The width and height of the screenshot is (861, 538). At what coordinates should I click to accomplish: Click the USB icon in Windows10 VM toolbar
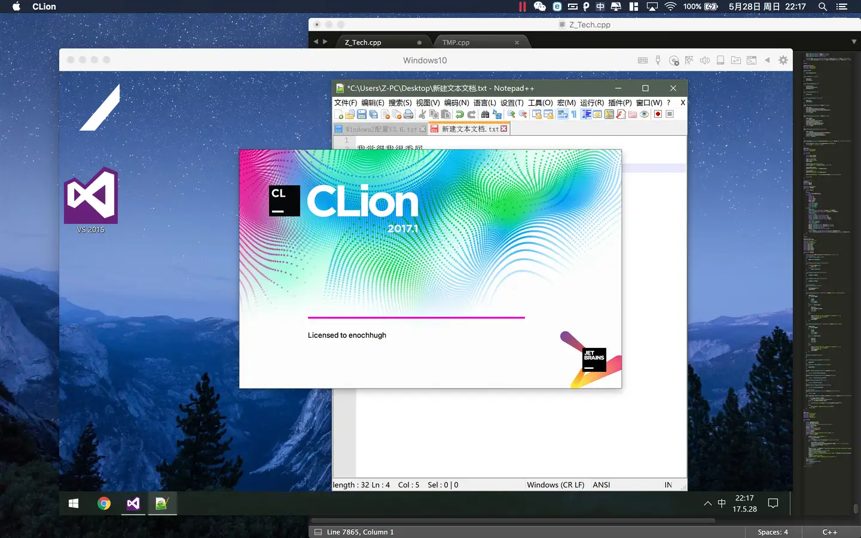point(658,60)
